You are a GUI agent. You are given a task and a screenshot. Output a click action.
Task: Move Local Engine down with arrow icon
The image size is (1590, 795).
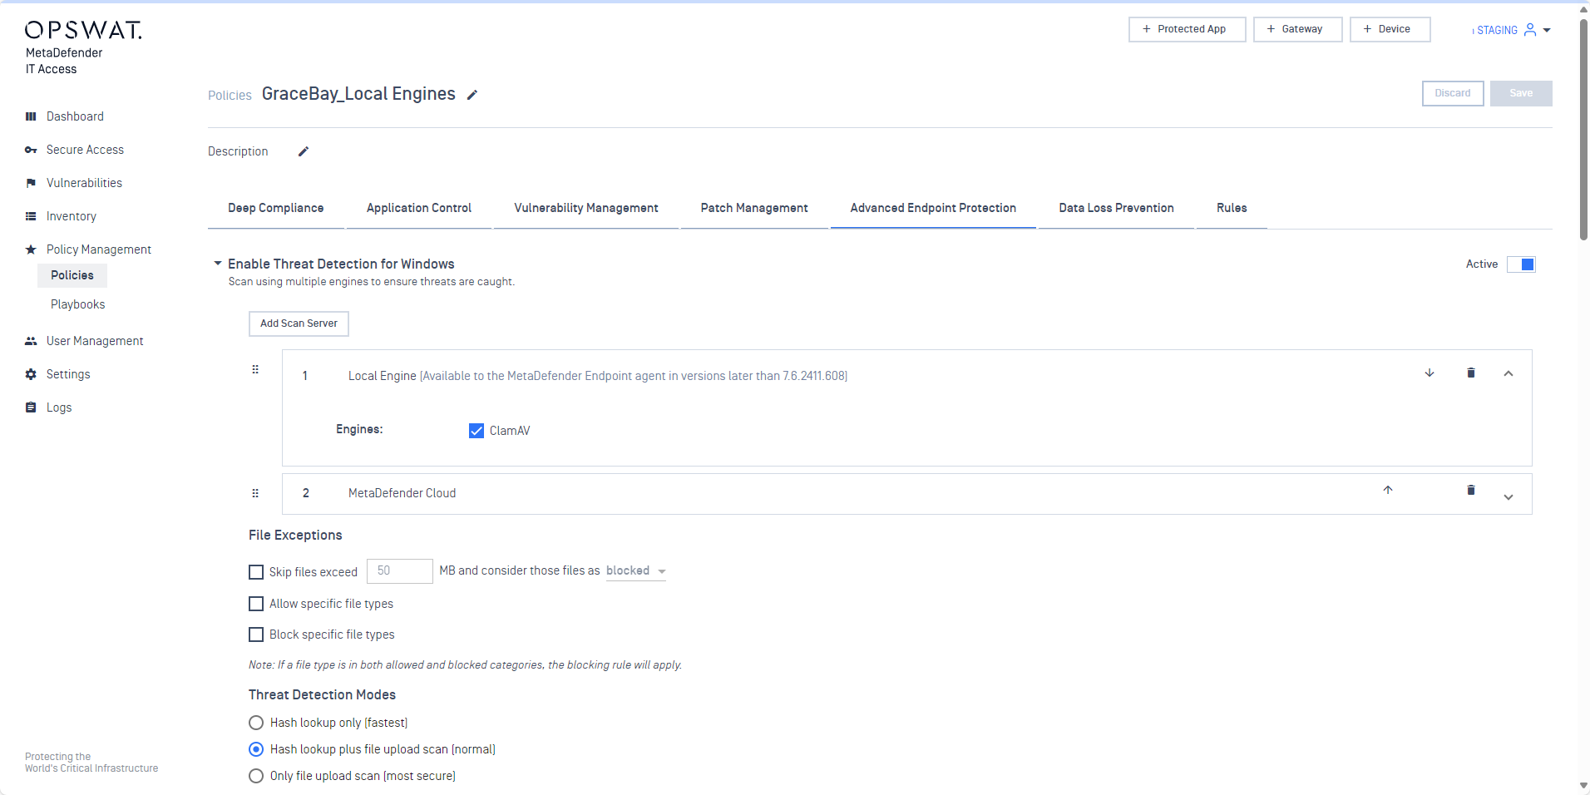pos(1430,373)
